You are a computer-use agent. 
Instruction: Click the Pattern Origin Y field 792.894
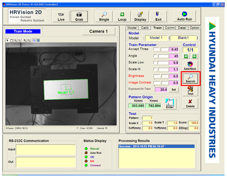pyautogui.click(x=153, y=106)
